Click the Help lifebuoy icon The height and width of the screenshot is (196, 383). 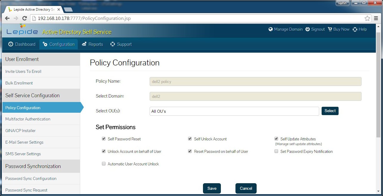(355, 29)
